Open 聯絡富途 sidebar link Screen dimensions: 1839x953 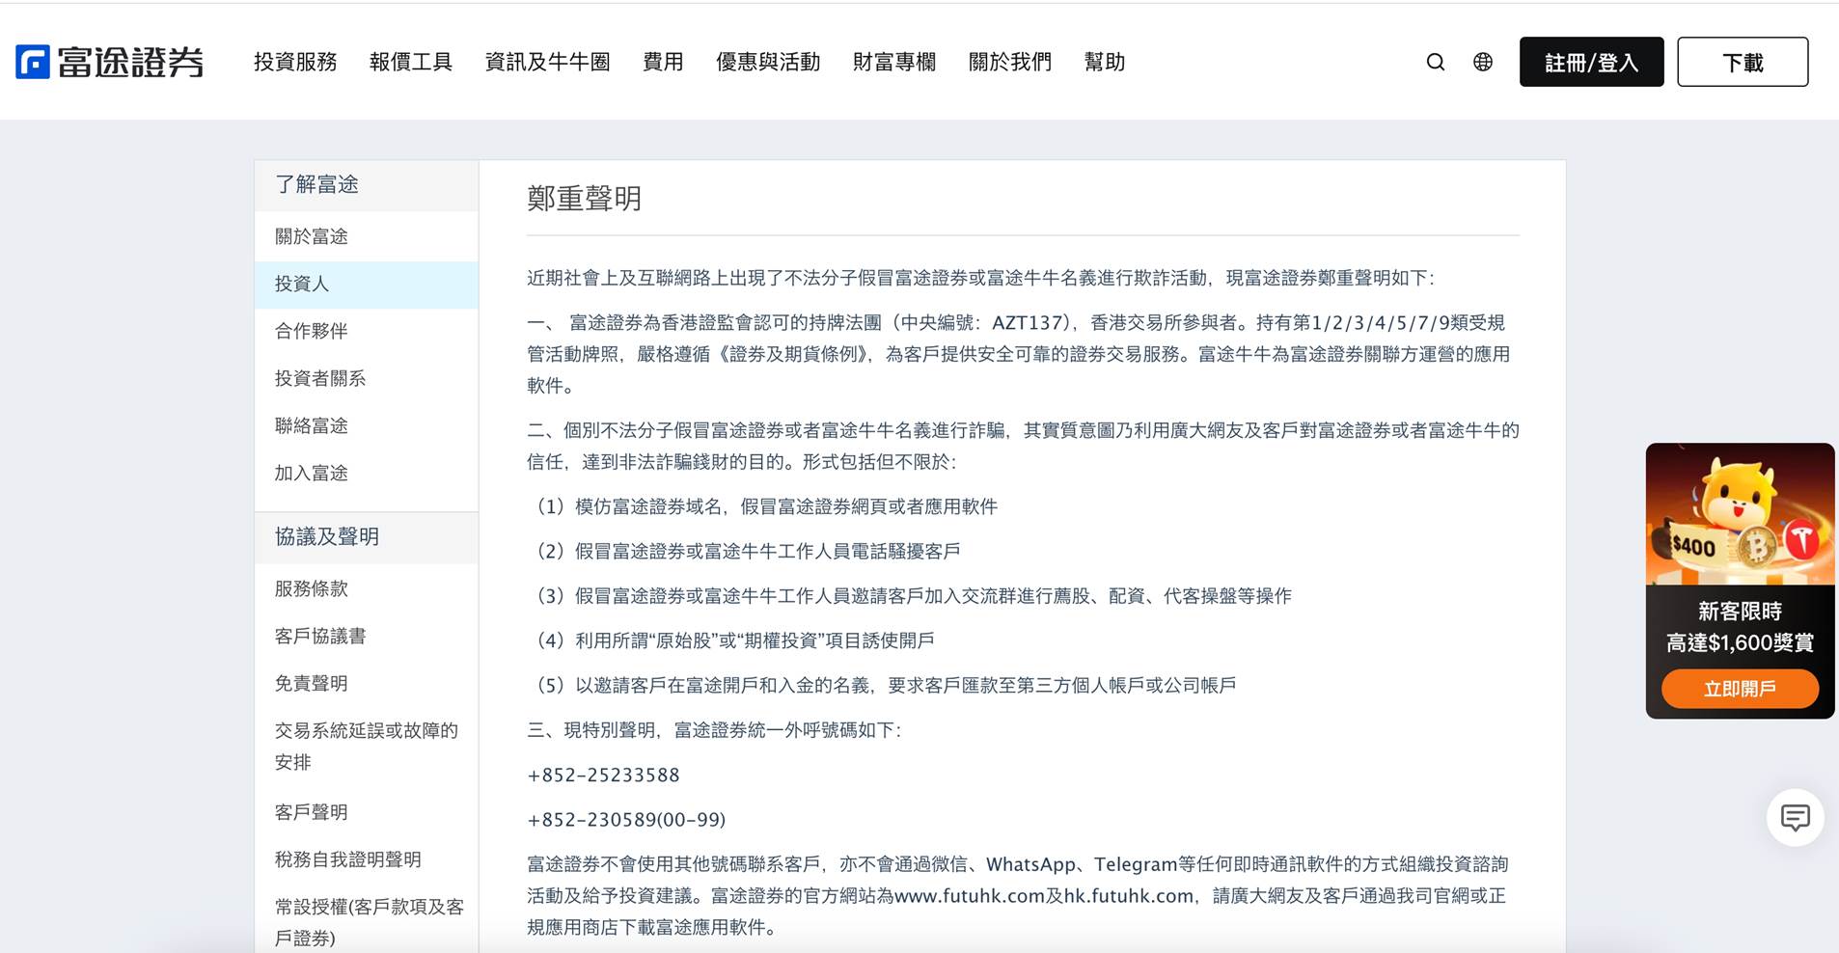coord(311,425)
